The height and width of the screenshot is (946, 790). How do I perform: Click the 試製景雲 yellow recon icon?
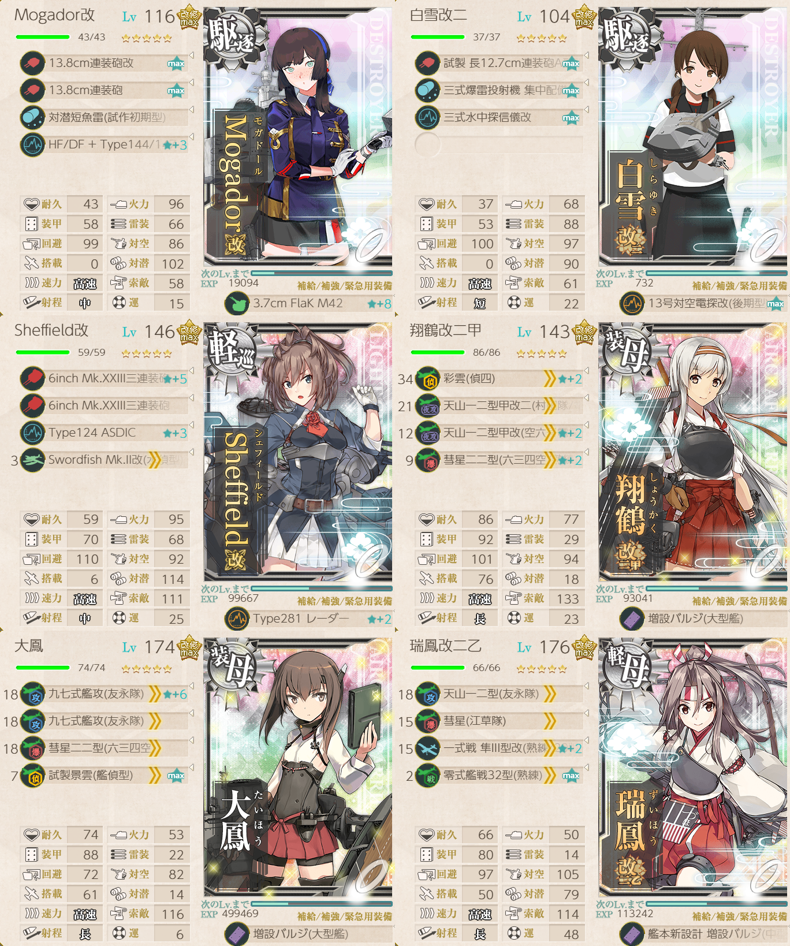click(32, 776)
